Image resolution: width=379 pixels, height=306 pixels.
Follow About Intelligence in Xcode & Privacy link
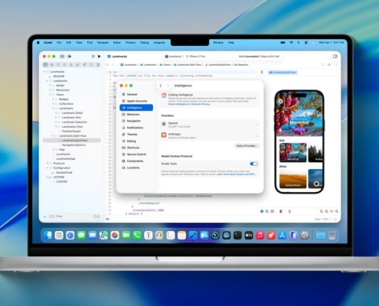point(189,104)
